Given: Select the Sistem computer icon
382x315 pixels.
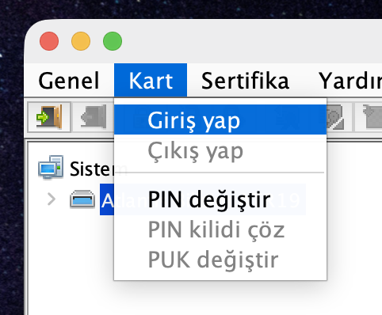Looking at the screenshot, I should (51, 167).
